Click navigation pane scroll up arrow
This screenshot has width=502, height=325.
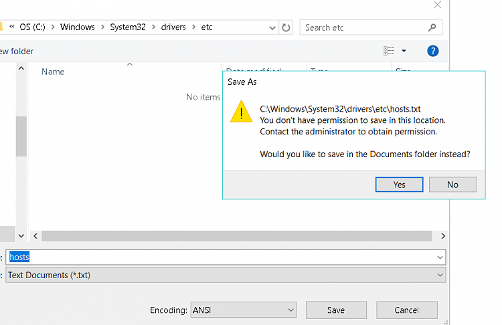pyautogui.click(x=21, y=68)
